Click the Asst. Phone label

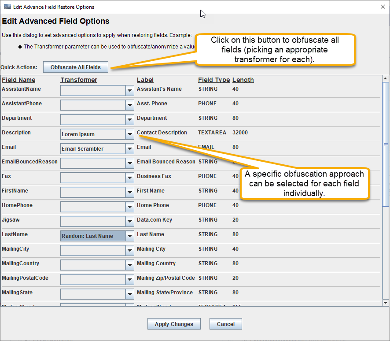pyautogui.click(x=152, y=103)
